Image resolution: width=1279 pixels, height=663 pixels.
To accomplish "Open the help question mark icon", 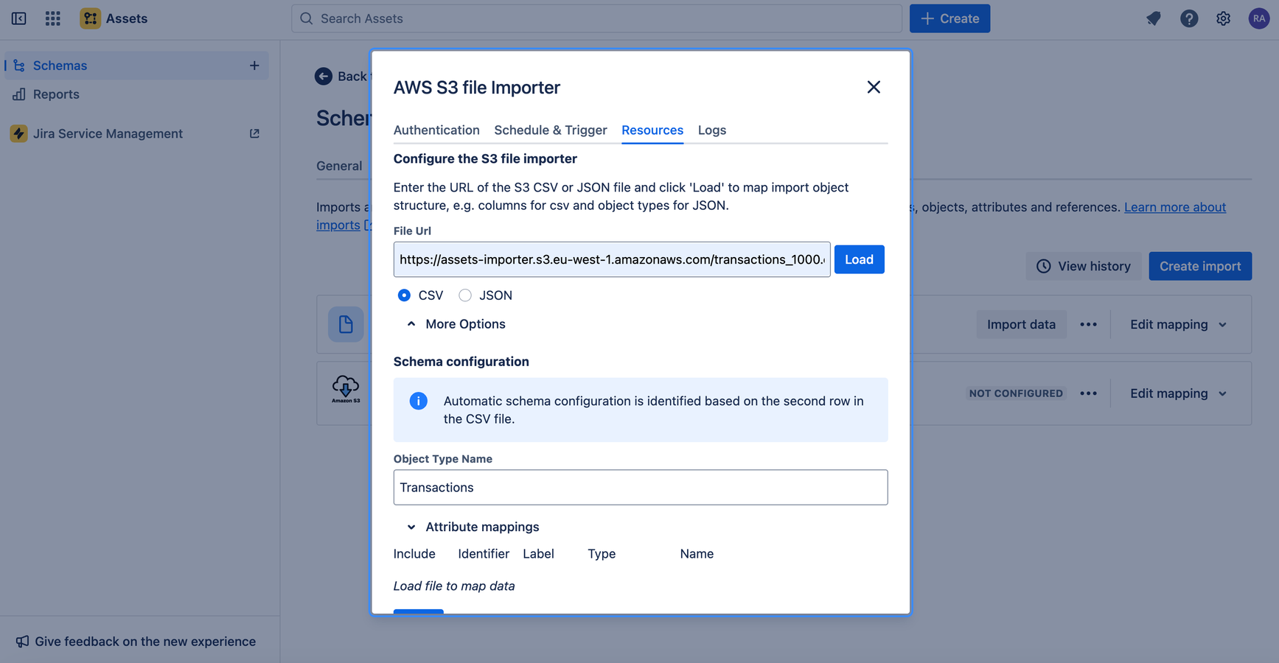I will click(x=1189, y=18).
